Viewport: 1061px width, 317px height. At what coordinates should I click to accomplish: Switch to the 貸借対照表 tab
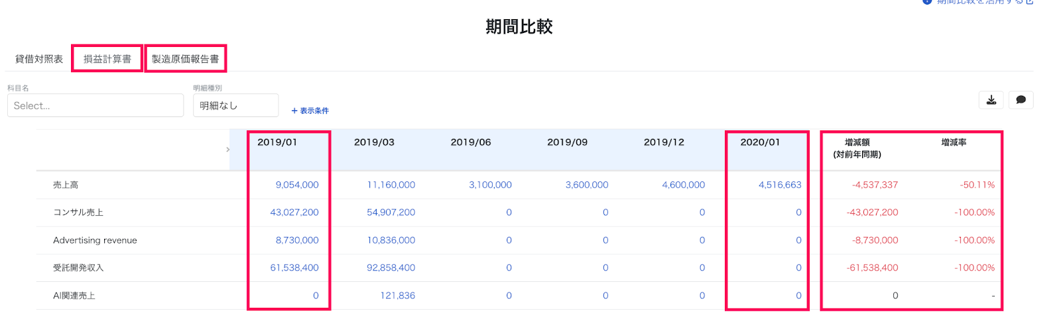click(39, 59)
